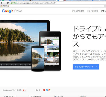This screenshot has width=106, height=97.
Task: Open the yellow bookmark icon beside アプリ
Action: [x=8, y=6]
